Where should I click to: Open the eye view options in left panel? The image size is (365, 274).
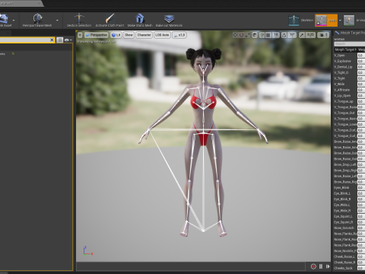coord(68,40)
